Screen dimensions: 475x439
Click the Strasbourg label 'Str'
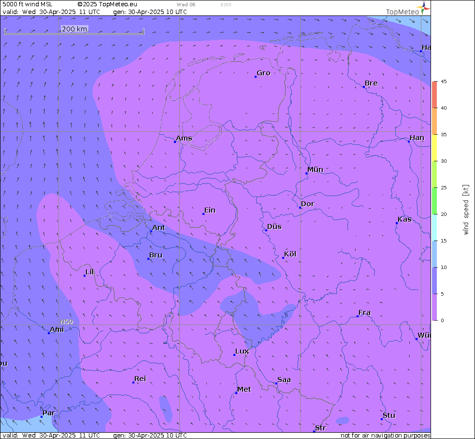(x=320, y=428)
